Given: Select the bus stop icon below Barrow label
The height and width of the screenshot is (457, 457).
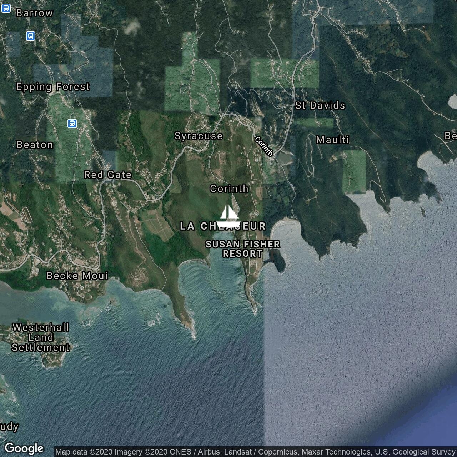Looking at the screenshot, I should [x=31, y=36].
